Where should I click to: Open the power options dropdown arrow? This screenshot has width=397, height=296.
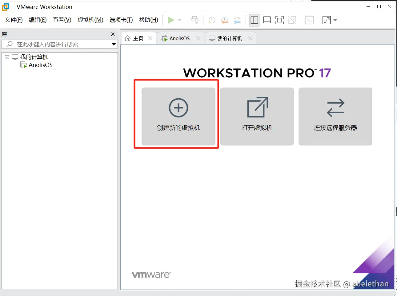tap(180, 20)
